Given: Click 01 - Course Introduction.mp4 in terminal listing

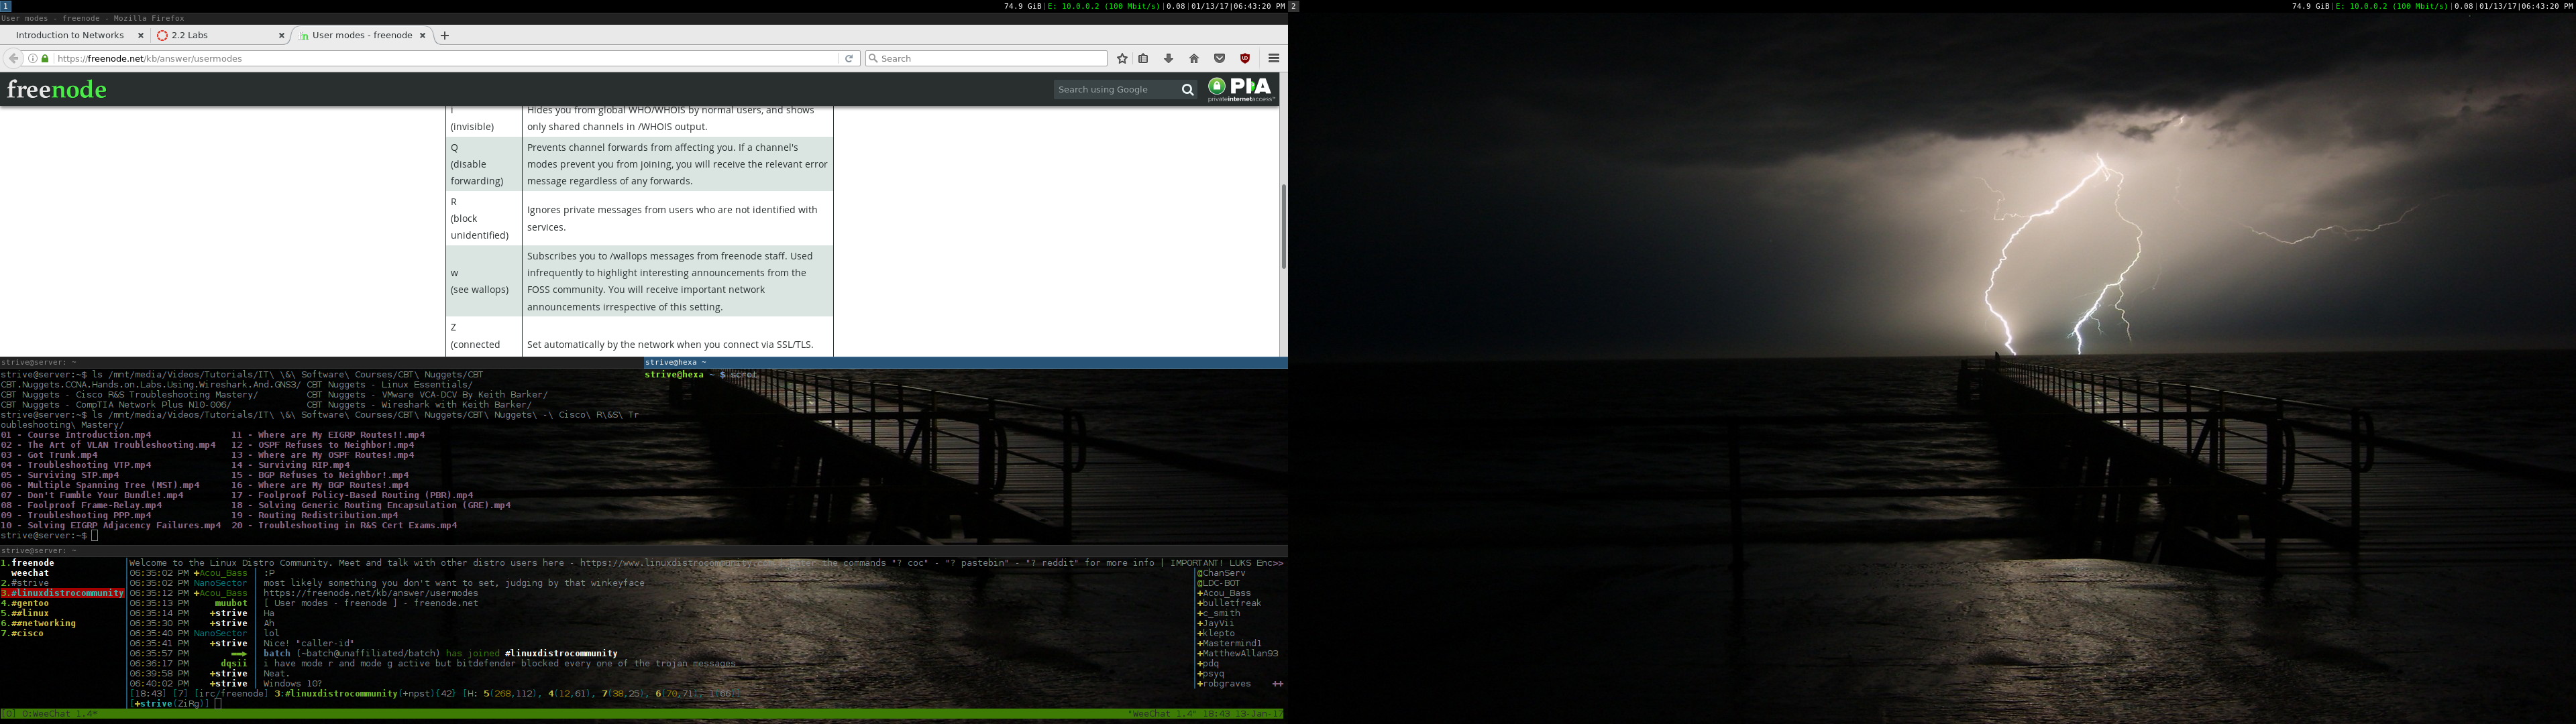Looking at the screenshot, I should click(x=76, y=435).
